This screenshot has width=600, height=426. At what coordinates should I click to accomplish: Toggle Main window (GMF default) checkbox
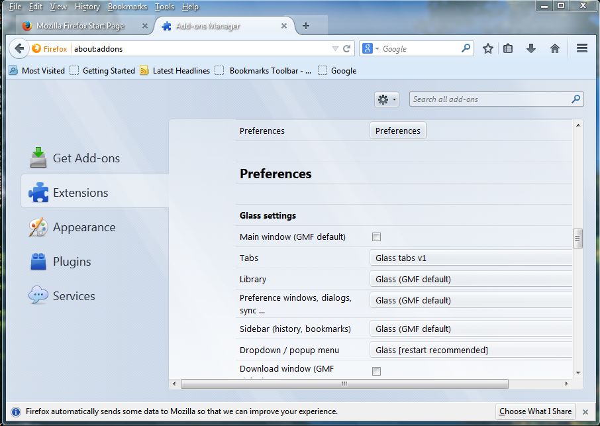(x=377, y=237)
